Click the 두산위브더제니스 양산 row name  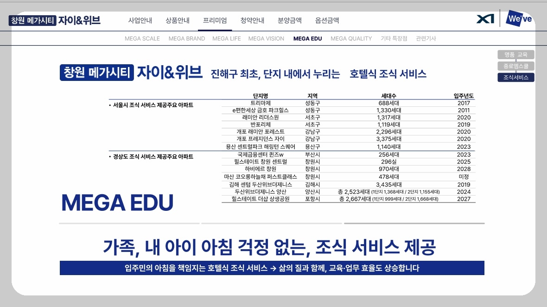point(261,192)
